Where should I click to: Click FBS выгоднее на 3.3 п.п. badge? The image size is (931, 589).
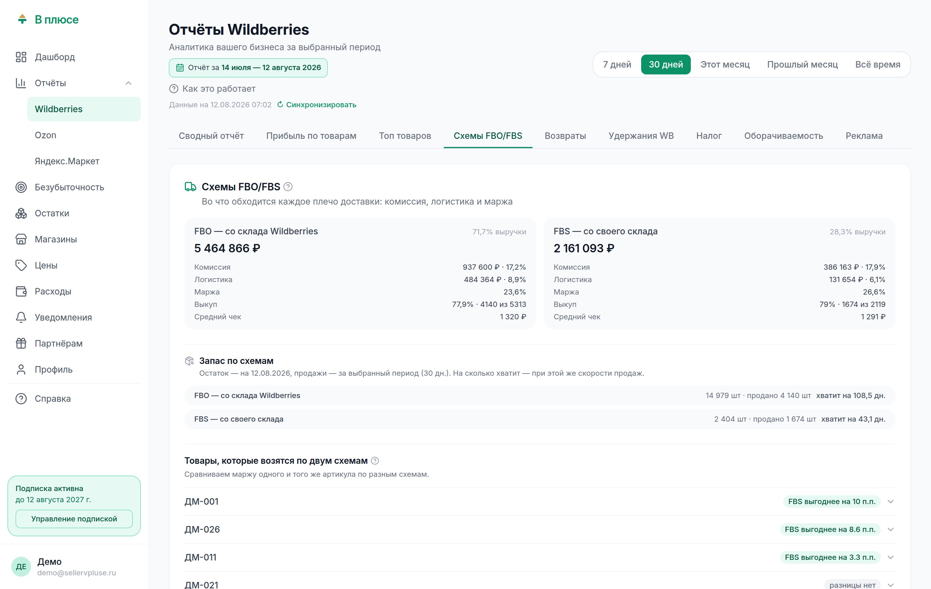[830, 557]
